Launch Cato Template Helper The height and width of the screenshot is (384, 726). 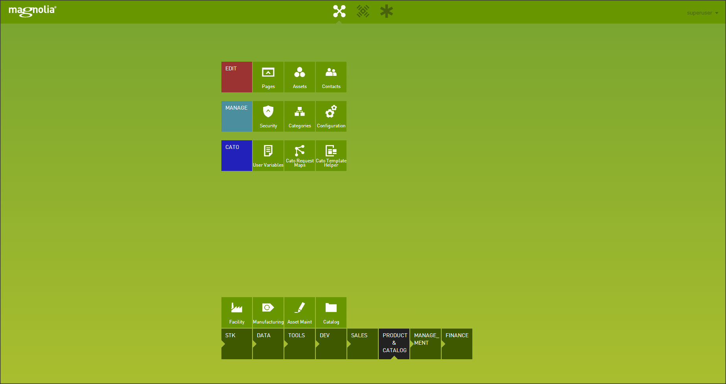point(331,156)
